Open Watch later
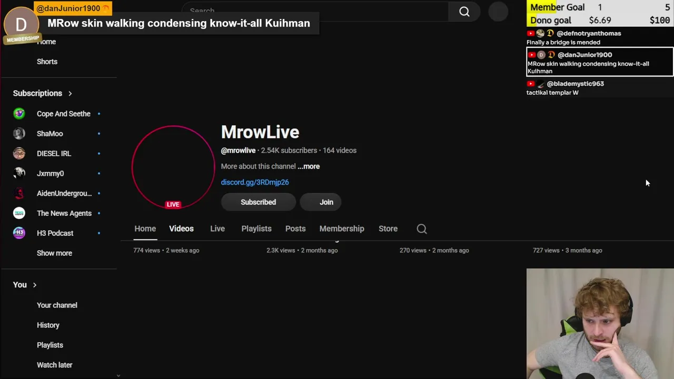The image size is (674, 379). coord(55,365)
